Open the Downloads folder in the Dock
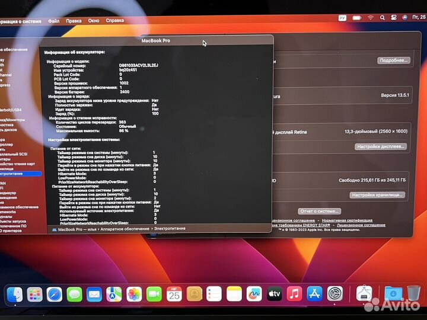Viewport: 427px width, 320px height. (394, 294)
